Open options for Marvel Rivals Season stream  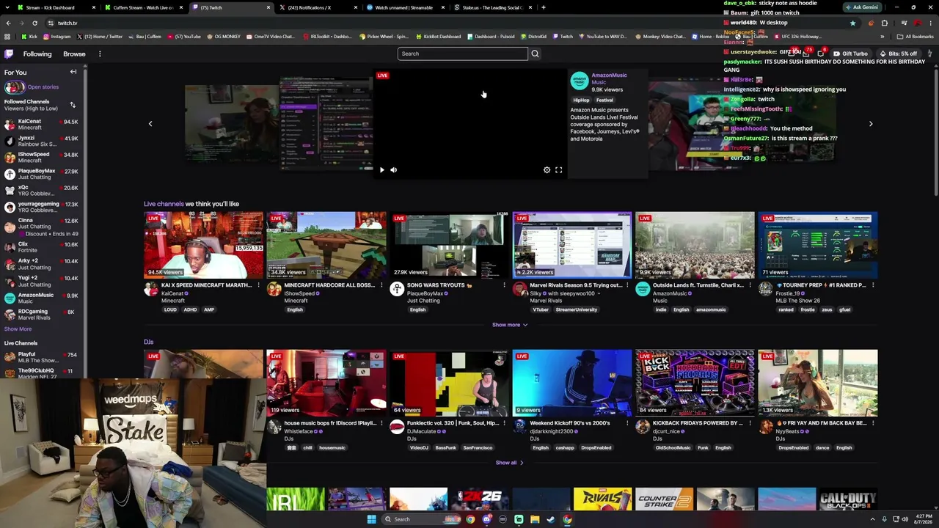[x=627, y=285]
